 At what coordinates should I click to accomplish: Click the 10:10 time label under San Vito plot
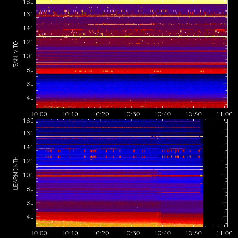click(70, 114)
